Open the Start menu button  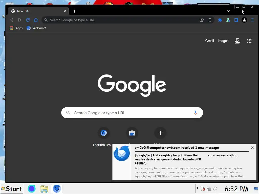12,189
